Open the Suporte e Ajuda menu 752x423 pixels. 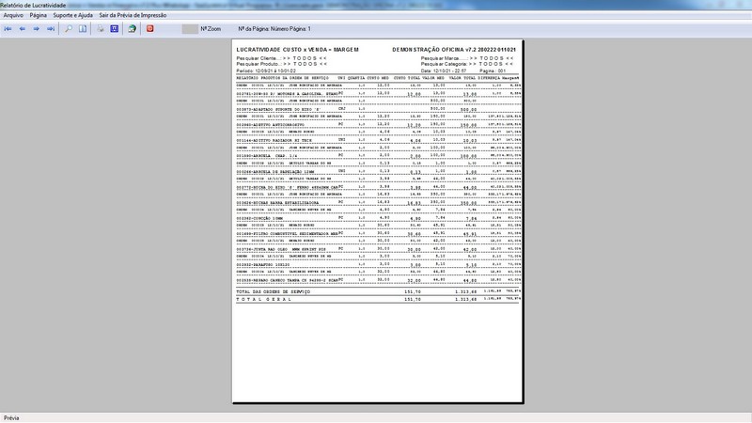click(x=73, y=15)
